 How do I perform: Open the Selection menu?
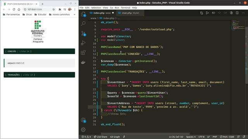click(96, 8)
